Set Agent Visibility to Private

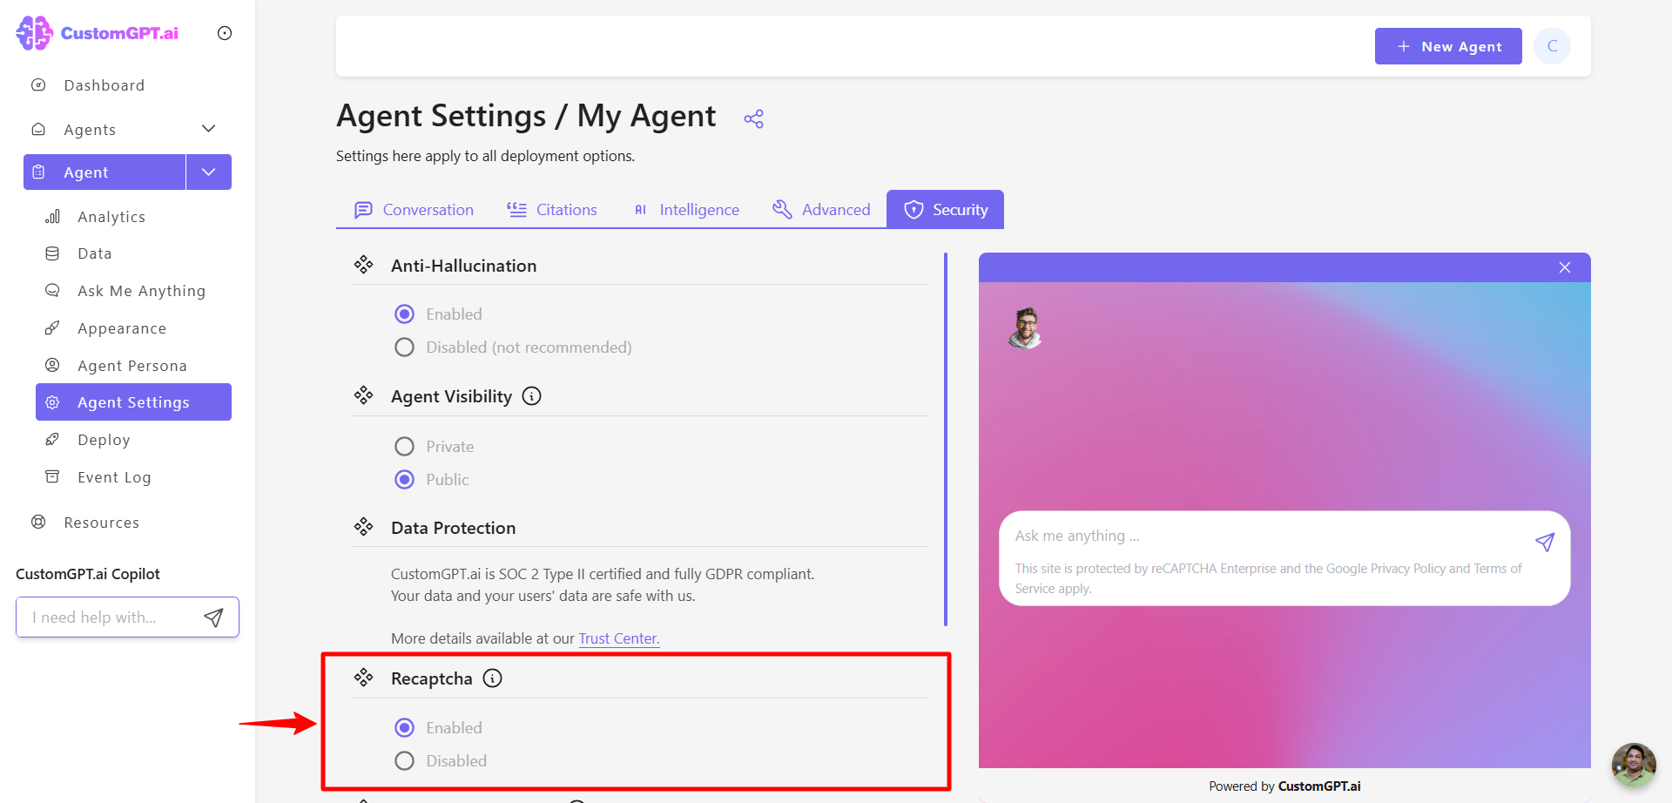tap(404, 447)
